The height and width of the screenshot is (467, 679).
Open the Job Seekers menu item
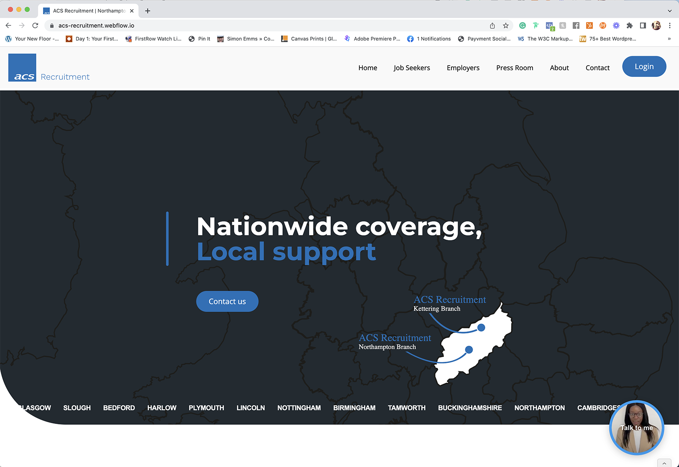point(412,68)
